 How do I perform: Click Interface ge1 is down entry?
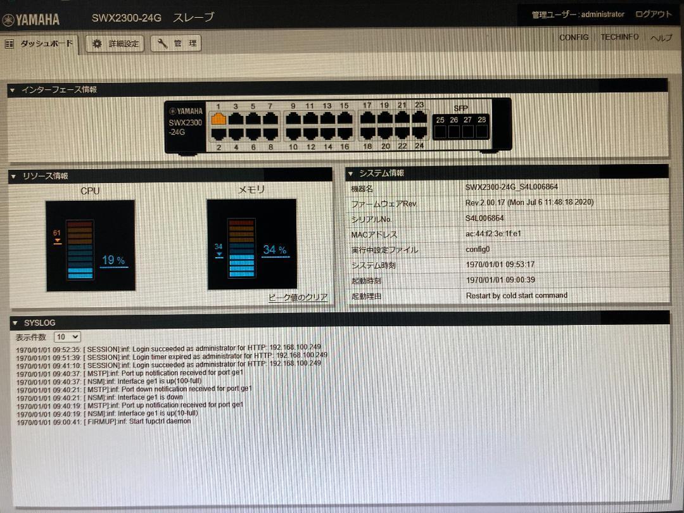tap(99, 398)
